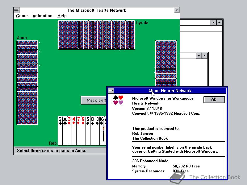The width and height of the screenshot is (247, 185).
Task: Open the Game menu
Action: 22,16
